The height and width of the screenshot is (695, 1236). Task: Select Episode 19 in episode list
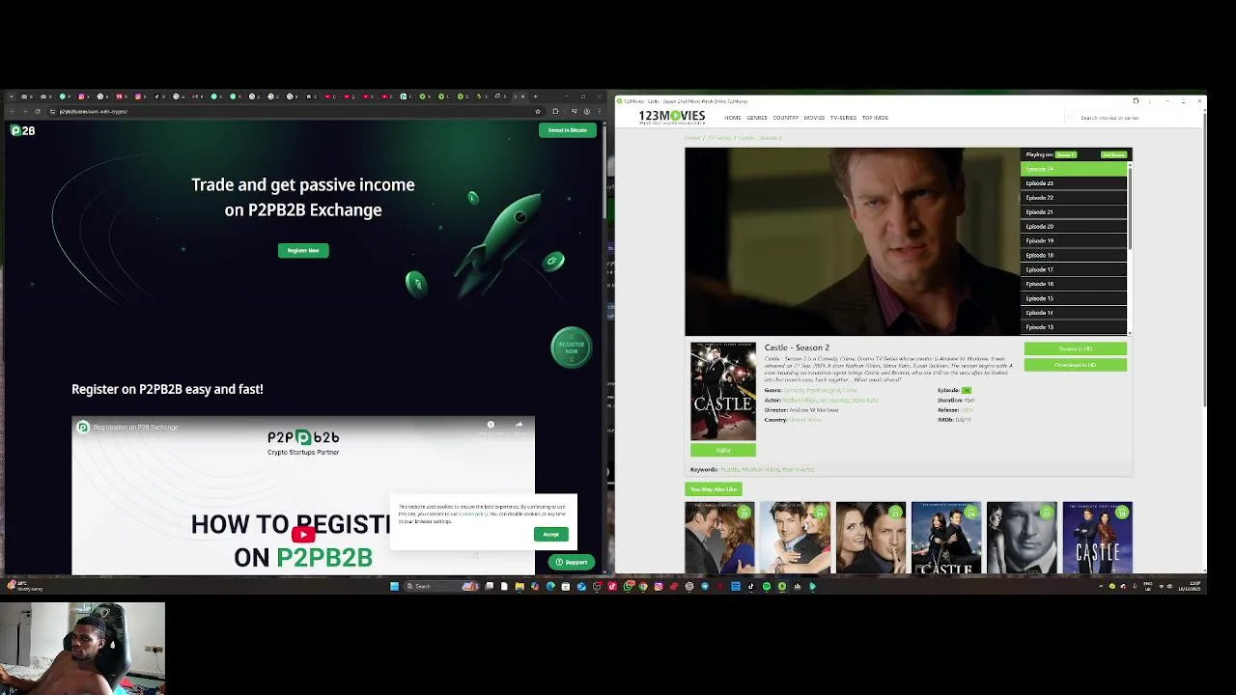click(x=1074, y=241)
